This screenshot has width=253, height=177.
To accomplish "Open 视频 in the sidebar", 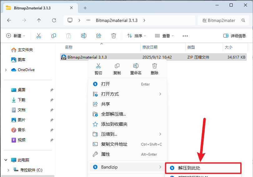I will [18, 140].
